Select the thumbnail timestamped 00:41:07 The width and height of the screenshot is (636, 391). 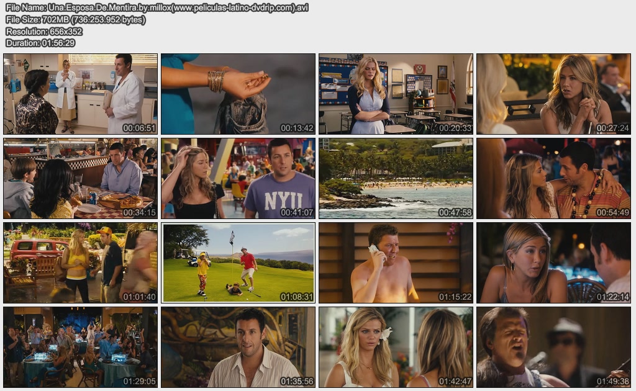pyautogui.click(x=238, y=178)
